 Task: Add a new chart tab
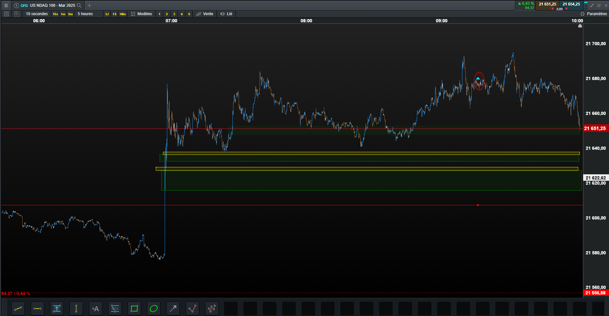[89, 5]
